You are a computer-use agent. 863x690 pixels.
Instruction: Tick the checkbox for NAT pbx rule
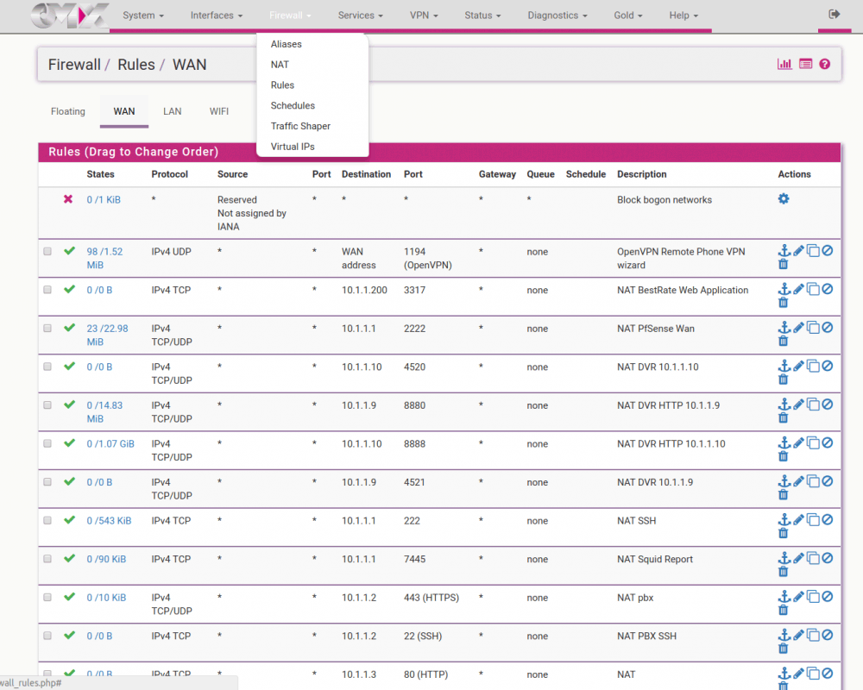point(47,597)
